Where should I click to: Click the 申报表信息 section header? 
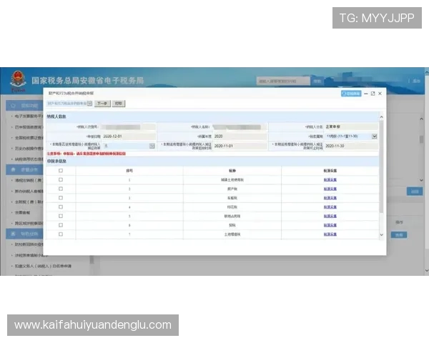click(212, 161)
